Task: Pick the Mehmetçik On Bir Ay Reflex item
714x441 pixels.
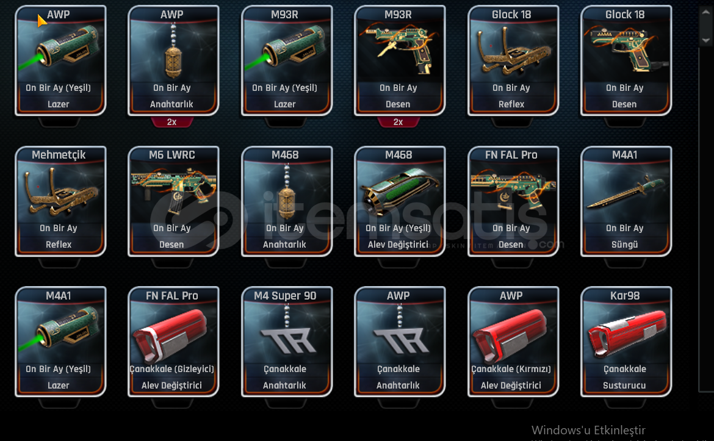Action: coord(60,201)
